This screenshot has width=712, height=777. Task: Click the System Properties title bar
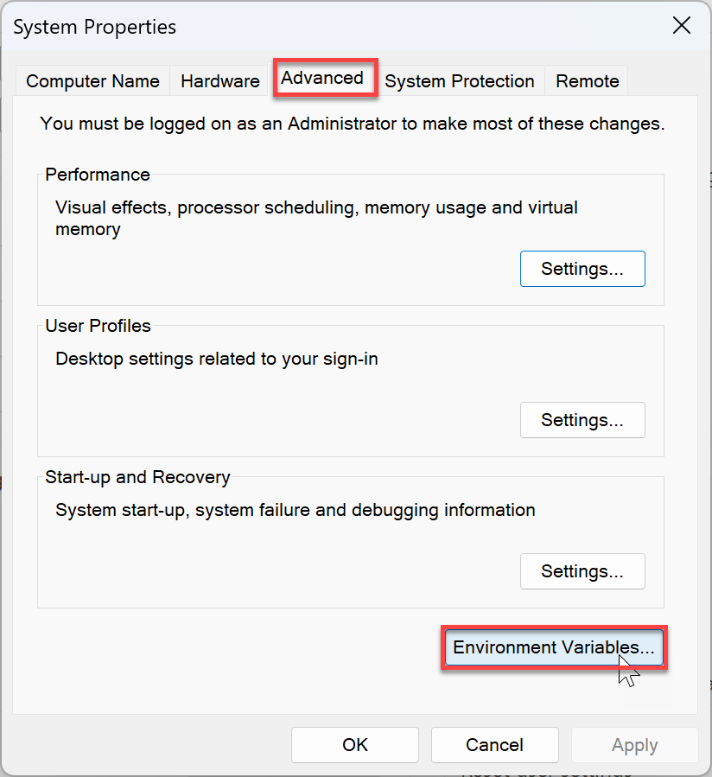click(94, 27)
